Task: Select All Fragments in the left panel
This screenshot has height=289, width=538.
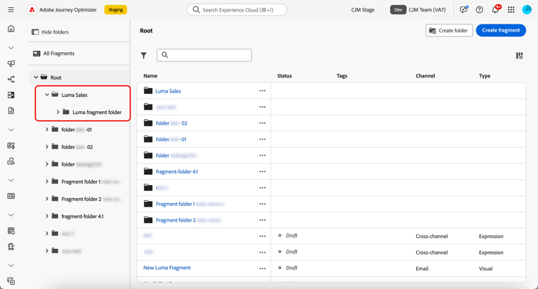Action: tap(54, 54)
